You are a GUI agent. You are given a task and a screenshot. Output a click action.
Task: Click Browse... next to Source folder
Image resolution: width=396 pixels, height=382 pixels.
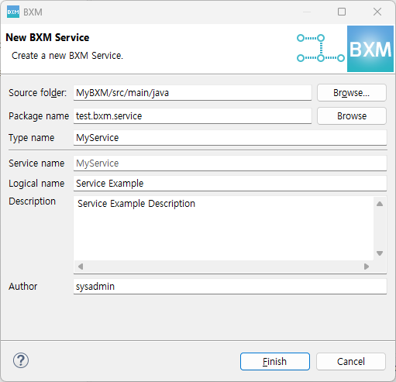(x=352, y=93)
